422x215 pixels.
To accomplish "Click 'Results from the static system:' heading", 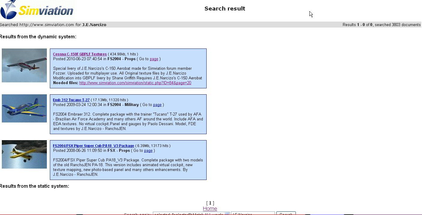I will pyautogui.click(x=35, y=186).
